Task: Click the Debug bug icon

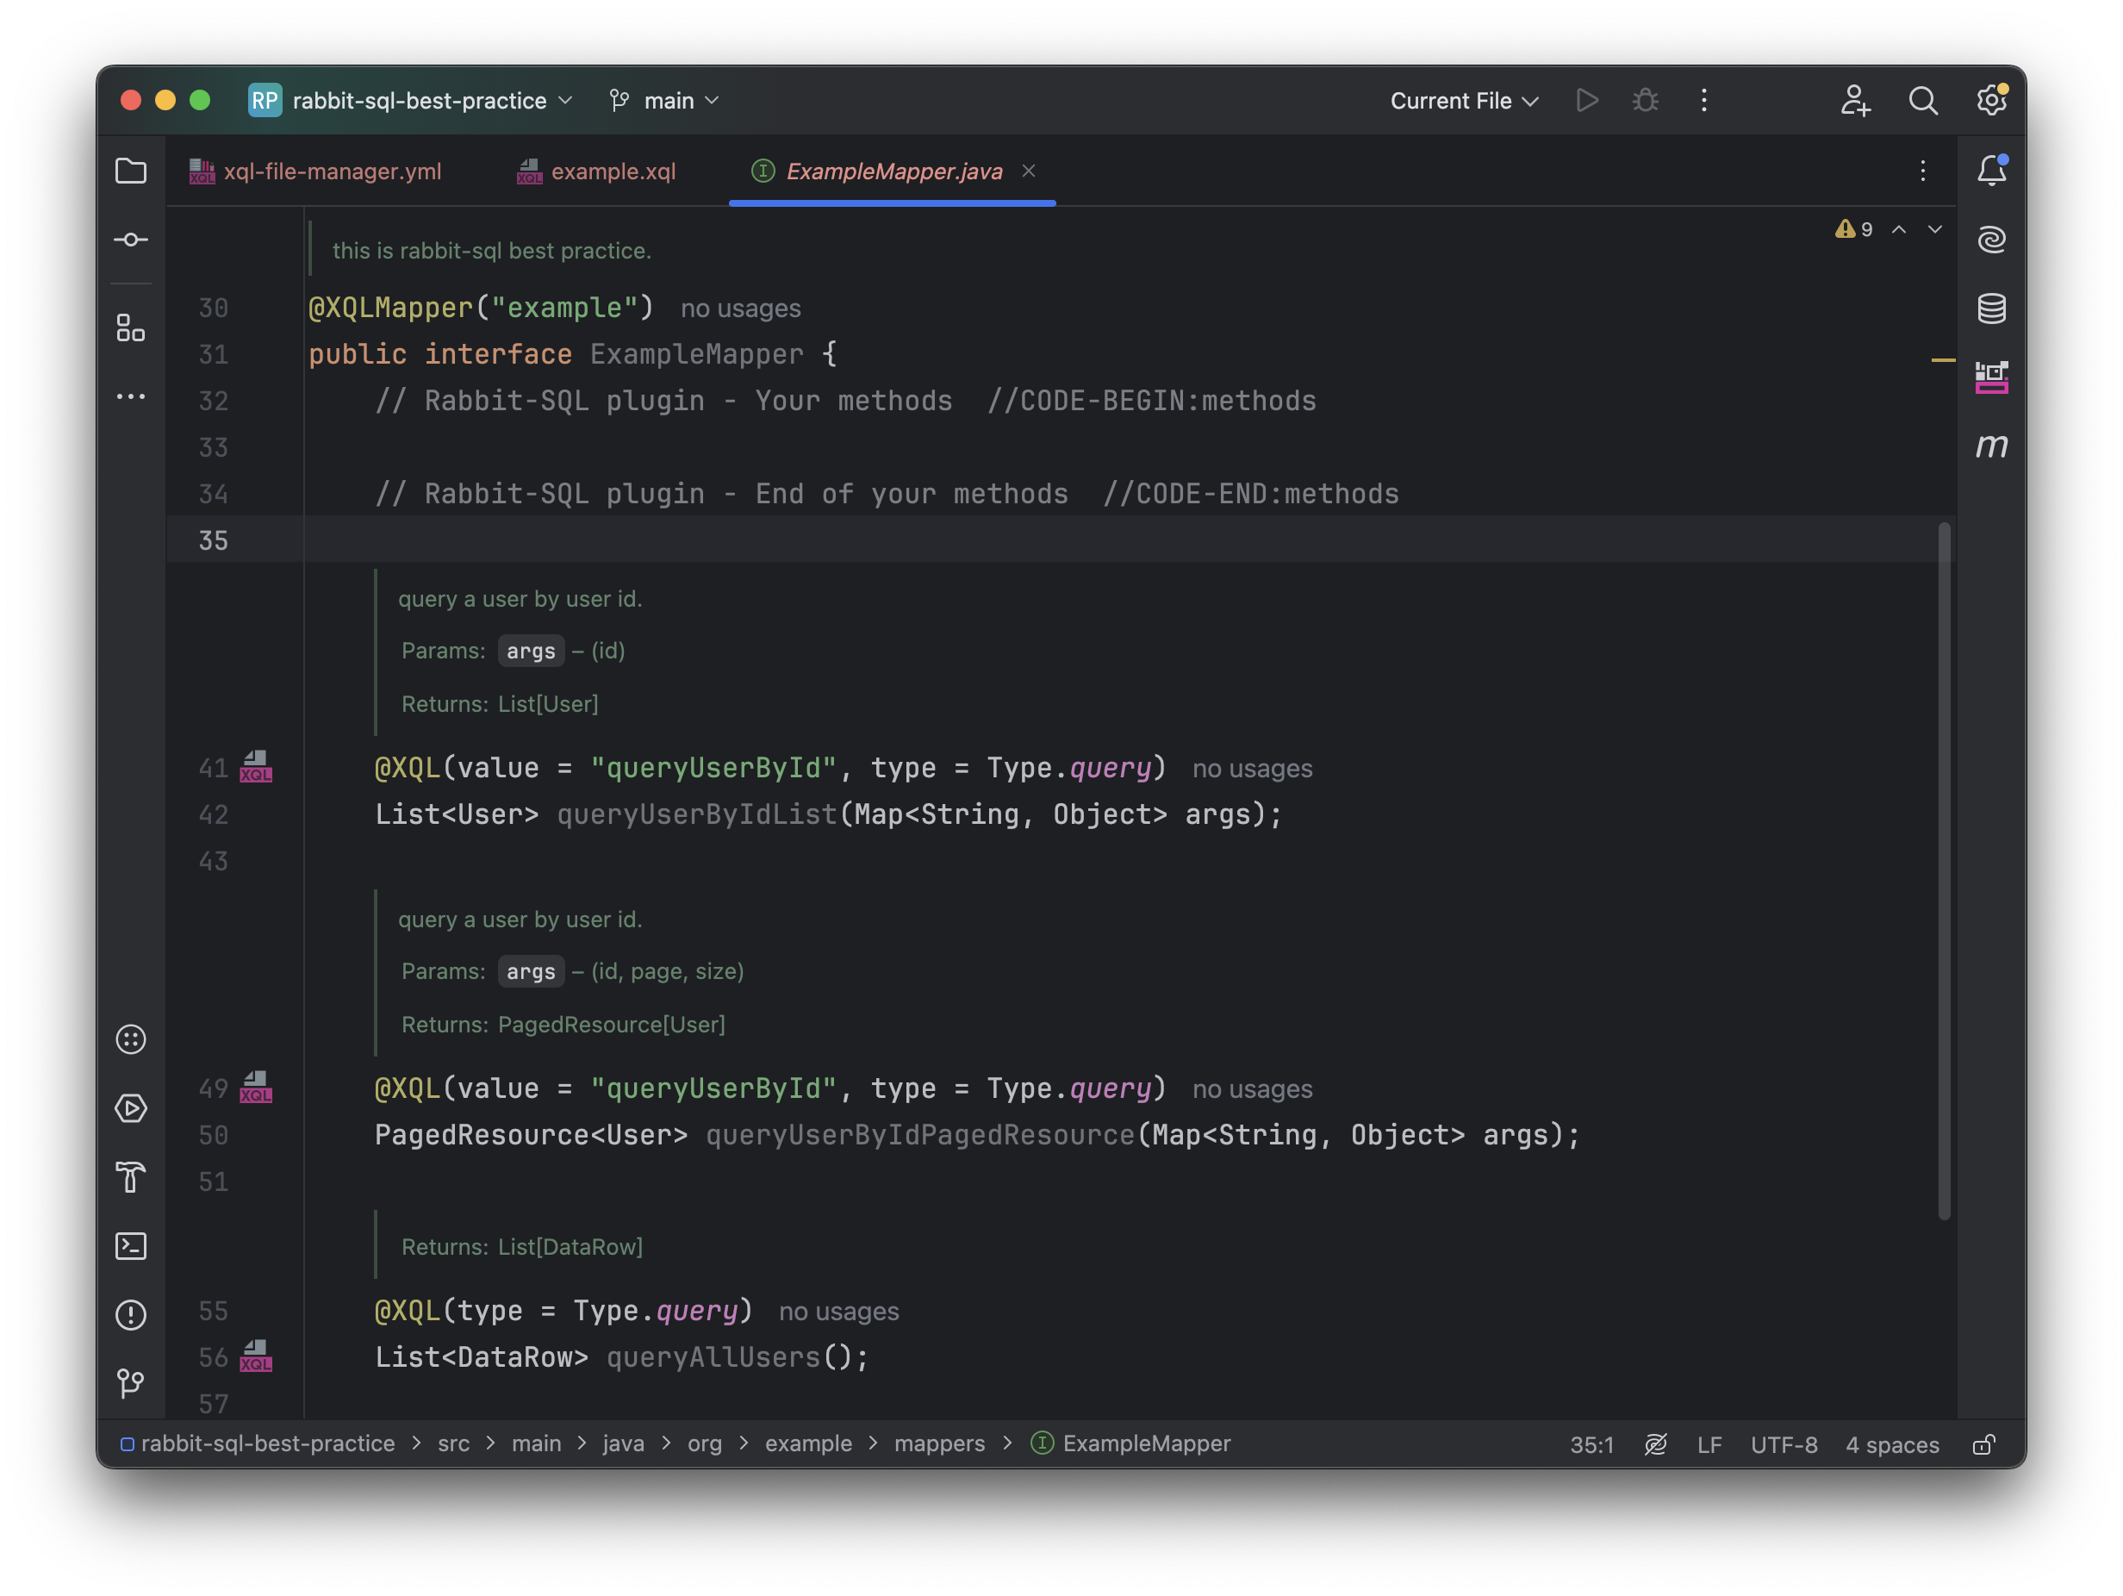Action: 1645,101
